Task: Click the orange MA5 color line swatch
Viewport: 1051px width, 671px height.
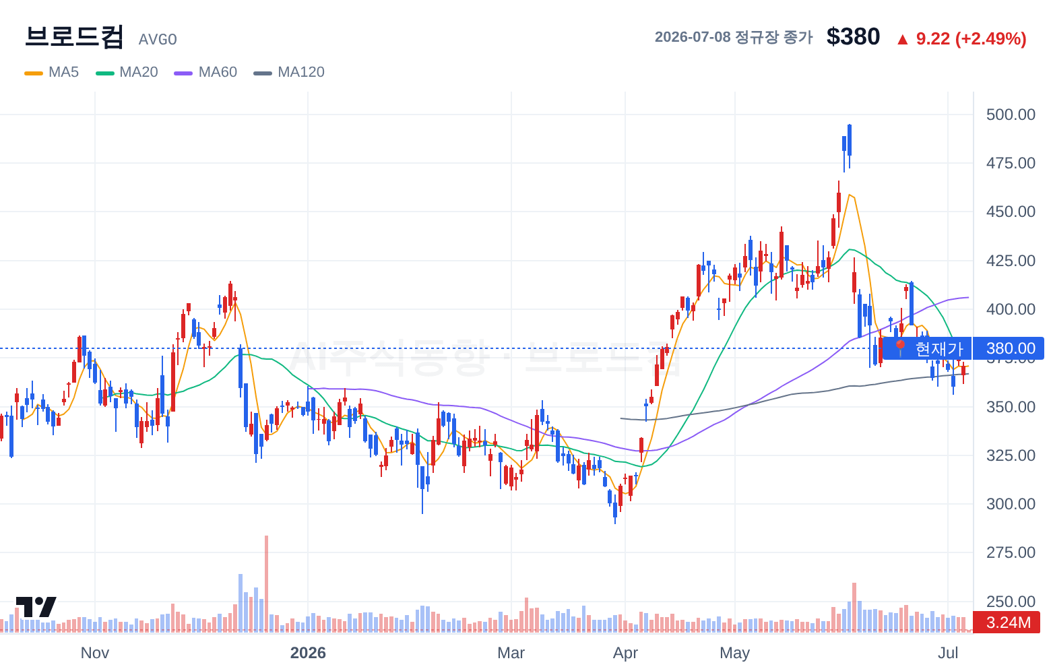Action: [34, 73]
